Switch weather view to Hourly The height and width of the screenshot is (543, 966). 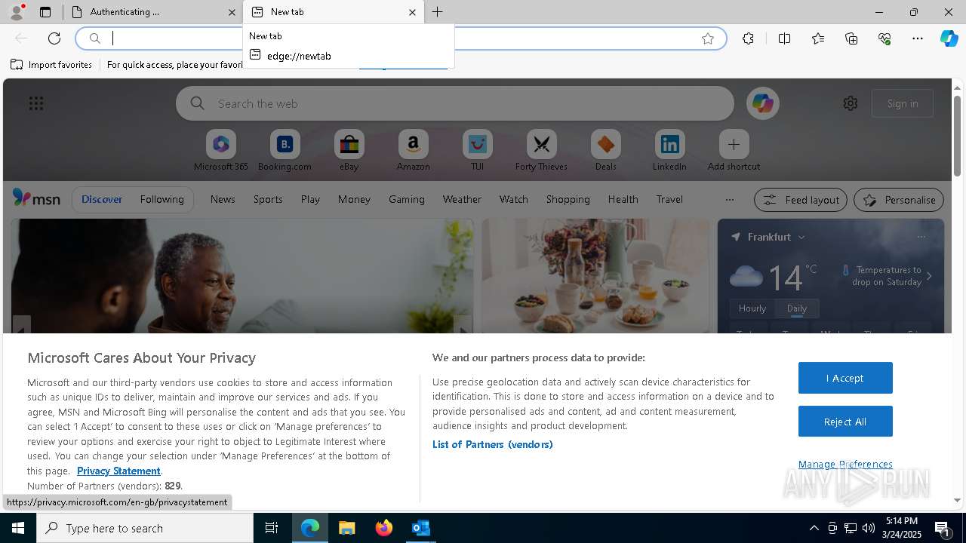pos(752,308)
